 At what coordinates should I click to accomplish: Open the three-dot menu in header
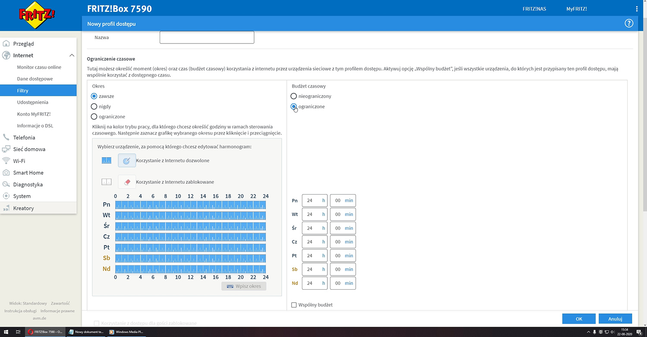coord(637,9)
